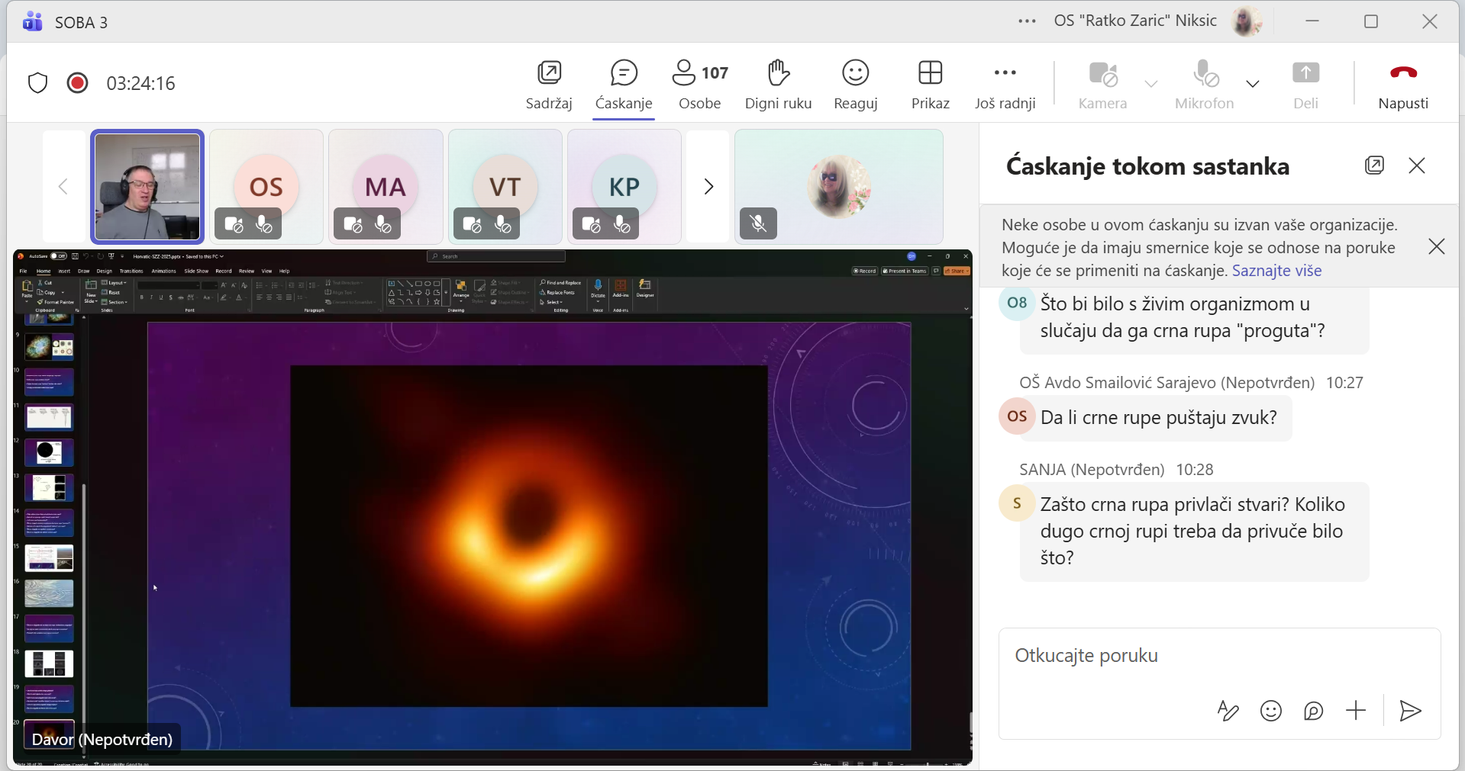Viewport: 1465px width, 771px height.
Task: Toggle the Ćaskanje chat panel
Action: [624, 84]
